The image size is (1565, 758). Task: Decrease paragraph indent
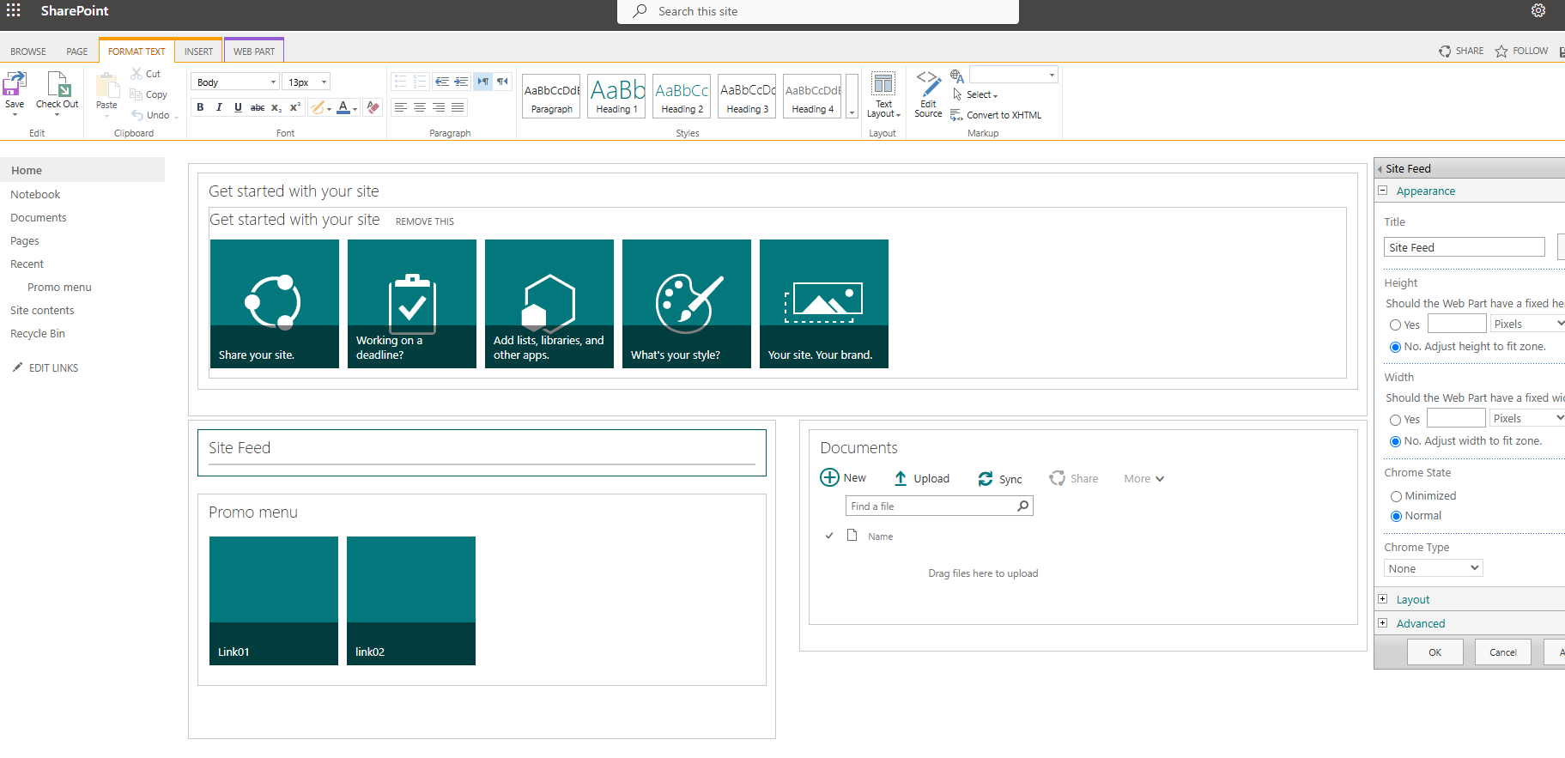(x=442, y=82)
